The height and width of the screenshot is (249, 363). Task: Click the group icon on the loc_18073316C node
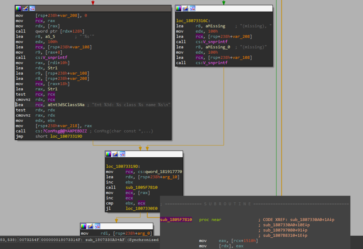pyautogui.click(x=193, y=8)
